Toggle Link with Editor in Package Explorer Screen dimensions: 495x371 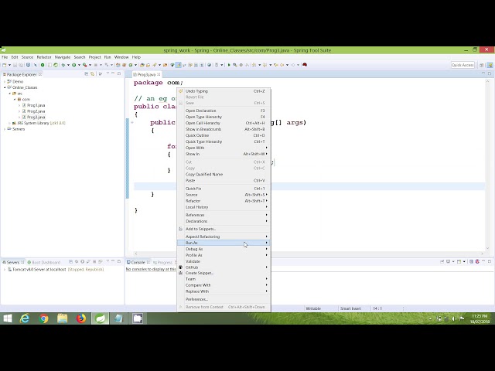[93, 74]
